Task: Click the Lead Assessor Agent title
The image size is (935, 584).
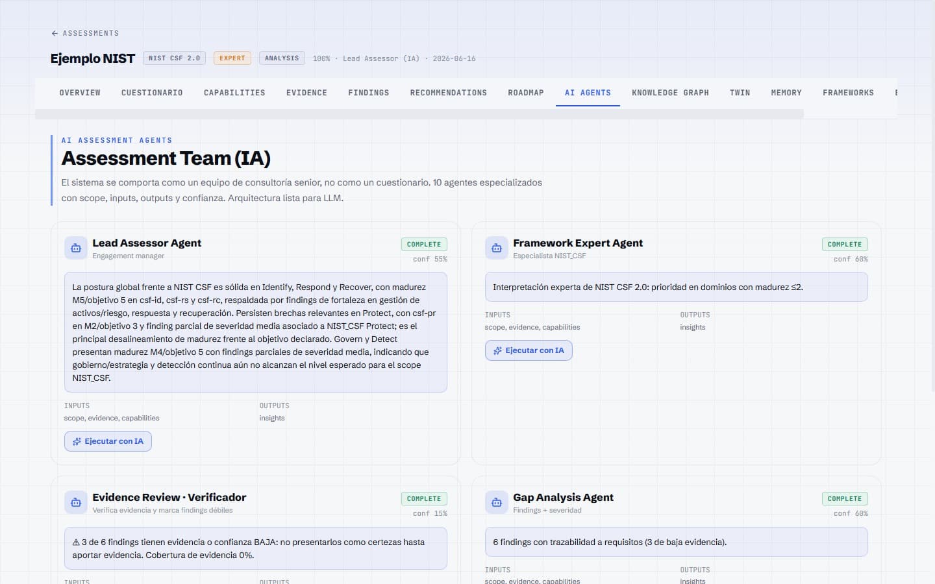Action: (x=147, y=243)
